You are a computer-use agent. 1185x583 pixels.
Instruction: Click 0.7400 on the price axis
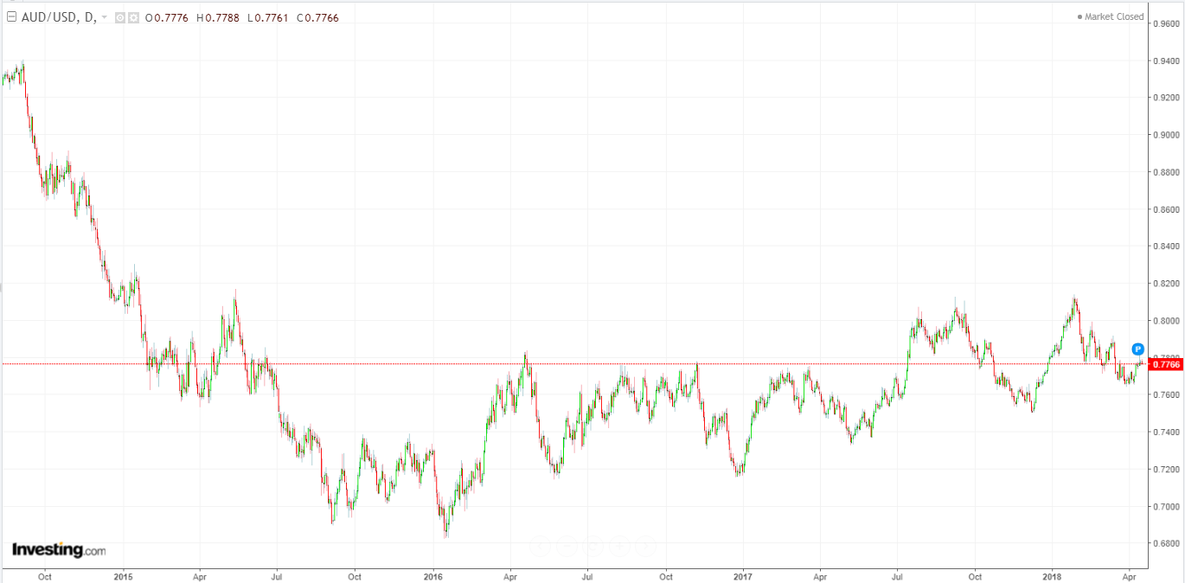point(1165,432)
